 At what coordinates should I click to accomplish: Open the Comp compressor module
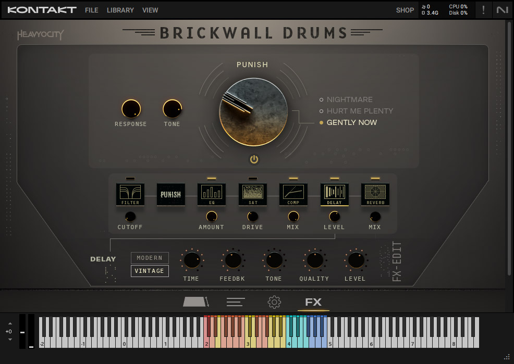293,194
